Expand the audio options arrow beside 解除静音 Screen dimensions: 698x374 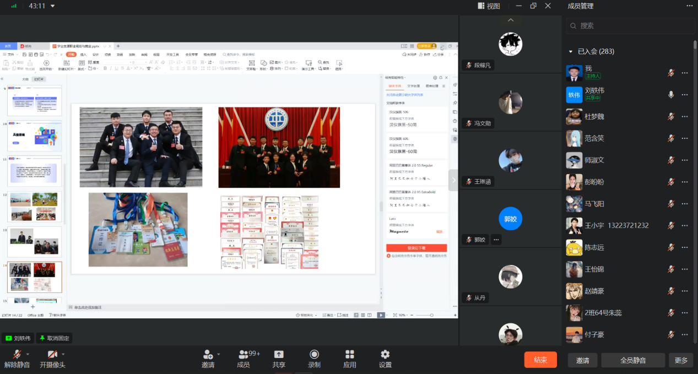[x=28, y=354]
